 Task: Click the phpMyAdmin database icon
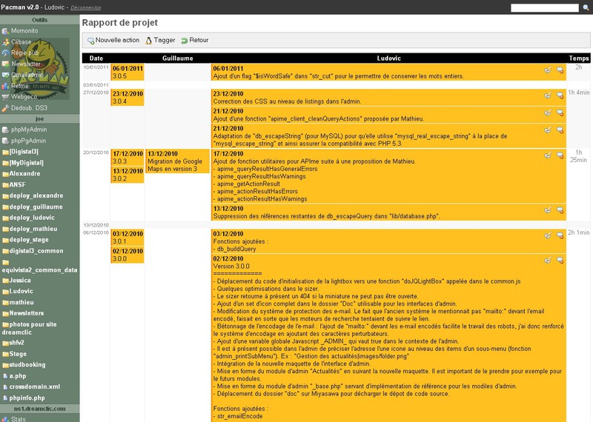click(5, 130)
